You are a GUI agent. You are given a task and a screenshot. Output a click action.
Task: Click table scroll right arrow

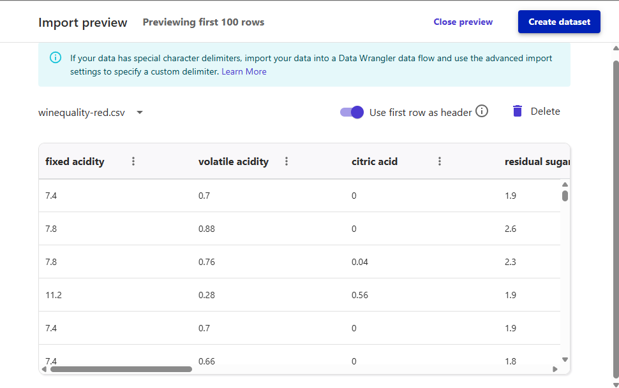click(555, 369)
